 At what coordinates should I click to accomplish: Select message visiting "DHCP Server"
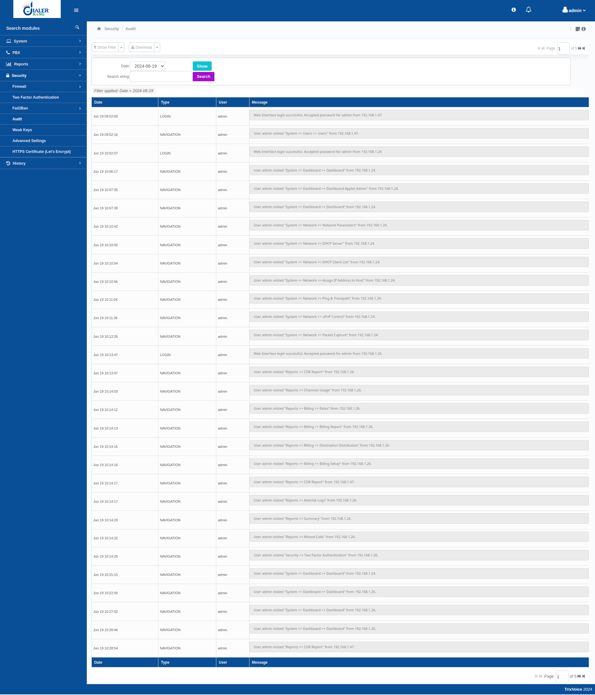[419, 243]
